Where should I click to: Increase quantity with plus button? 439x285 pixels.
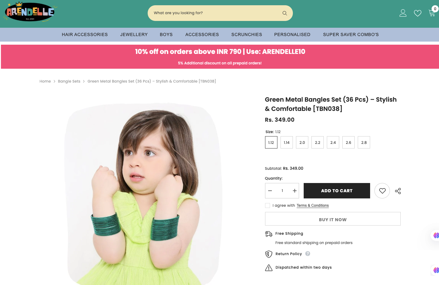click(295, 191)
